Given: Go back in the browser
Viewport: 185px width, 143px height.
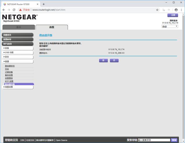Looking at the screenshot, I should click(x=4, y=10).
